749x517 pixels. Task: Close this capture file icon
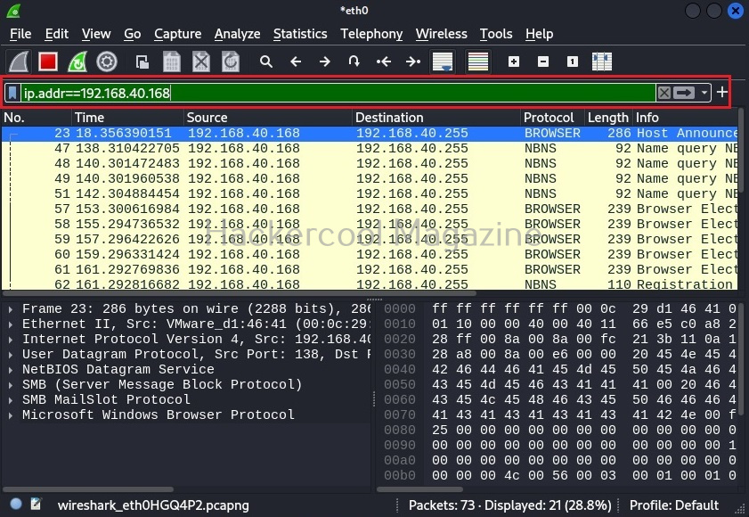point(201,62)
